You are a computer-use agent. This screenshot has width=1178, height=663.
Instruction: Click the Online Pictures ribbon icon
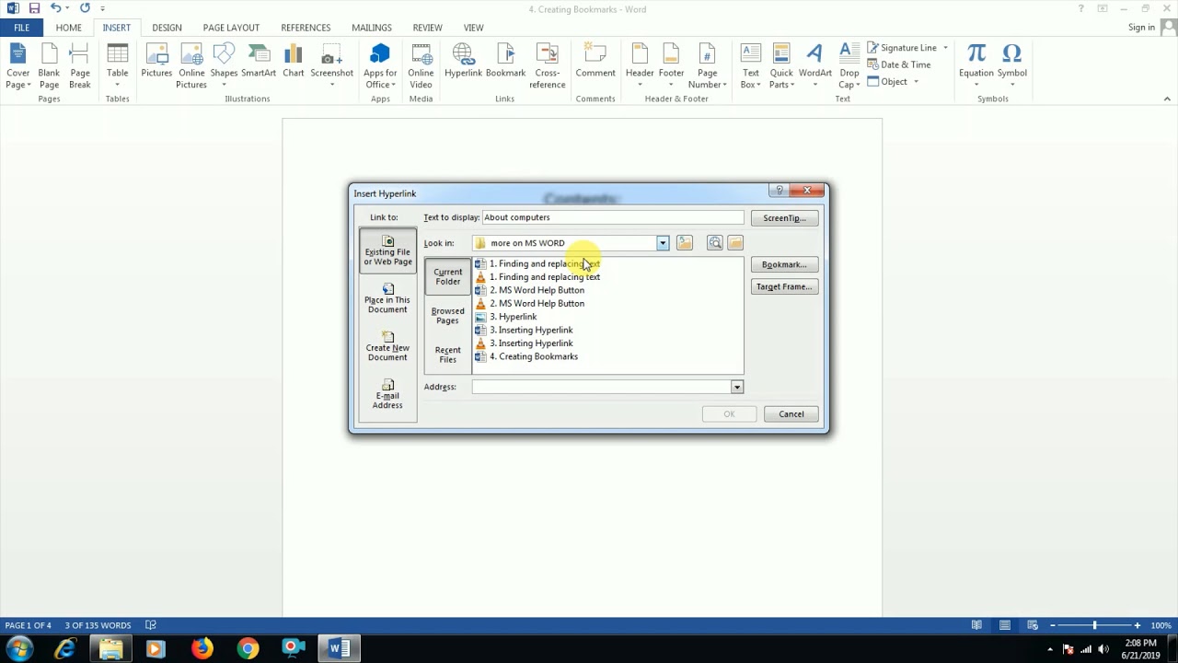click(x=191, y=66)
